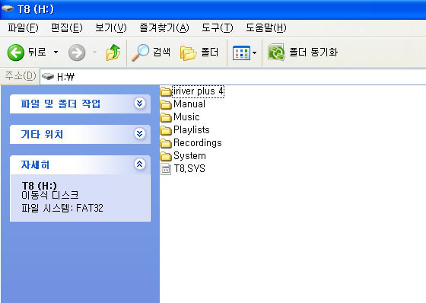Viewport: 426px width, 303px height.
Task: Click the 파일 시스템: FAT32 details text
Action: pos(62,209)
